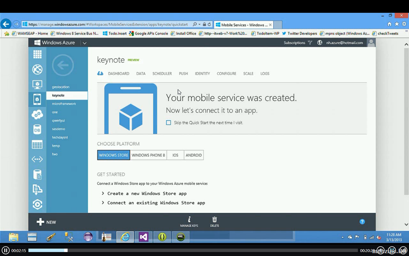Click the New button in bottom bar
This screenshot has width=409, height=256.
click(x=46, y=222)
